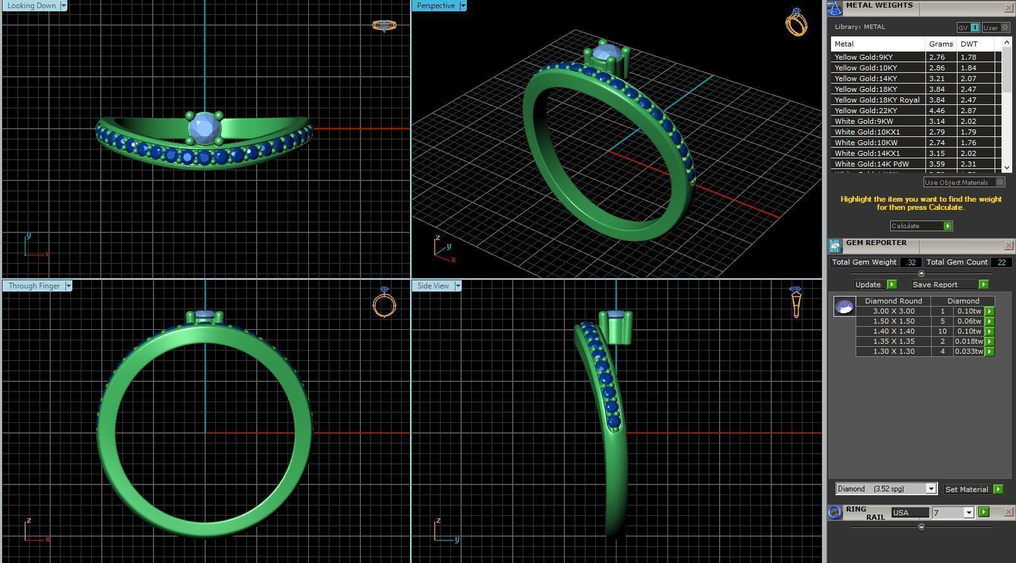This screenshot has height=563, width=1016.
Task: Toggle the User library switch
Action: [x=996, y=27]
